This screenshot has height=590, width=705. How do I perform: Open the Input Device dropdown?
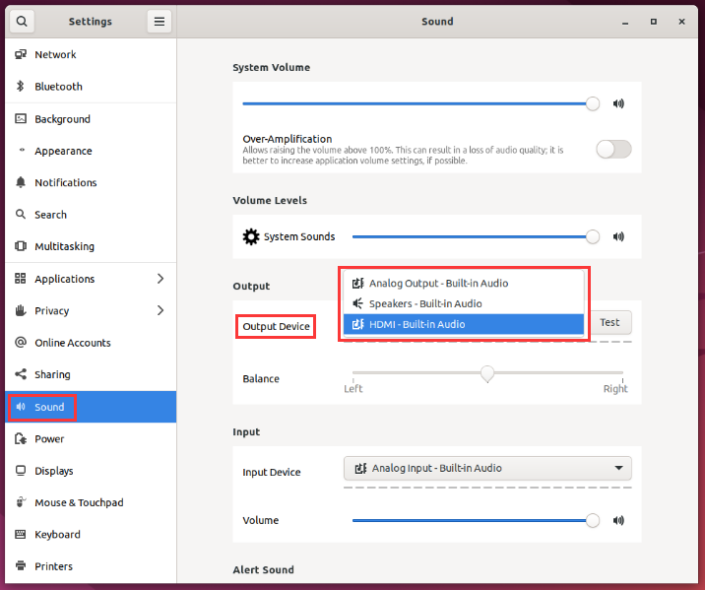(x=487, y=468)
